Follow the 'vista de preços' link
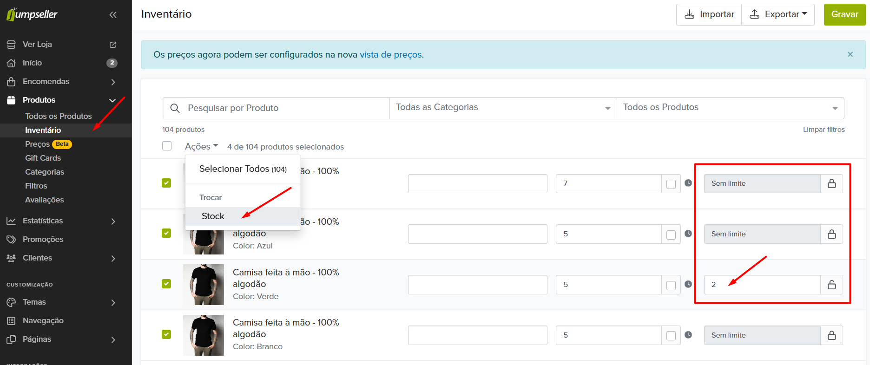Screen dimensions: 870x365 click(390, 55)
